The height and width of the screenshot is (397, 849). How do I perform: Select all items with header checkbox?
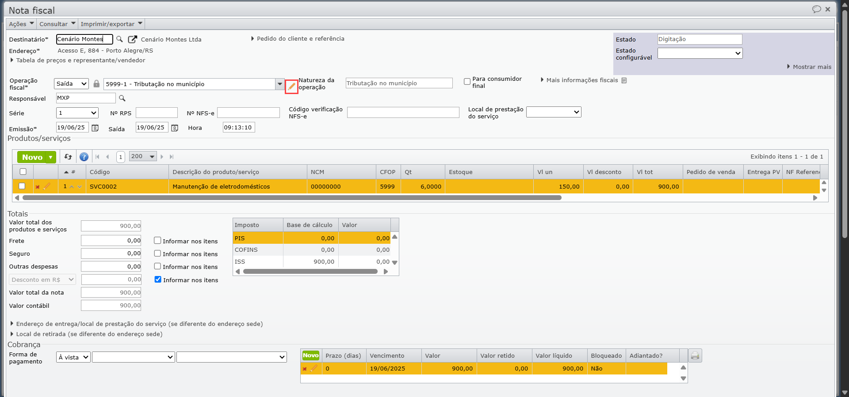(23, 172)
